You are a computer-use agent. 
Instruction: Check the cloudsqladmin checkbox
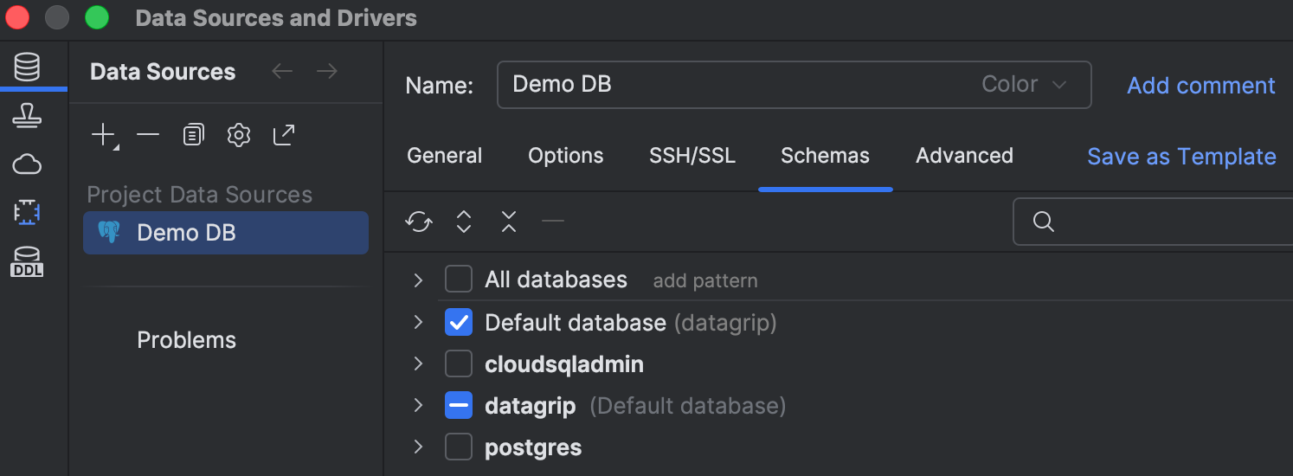(x=459, y=364)
